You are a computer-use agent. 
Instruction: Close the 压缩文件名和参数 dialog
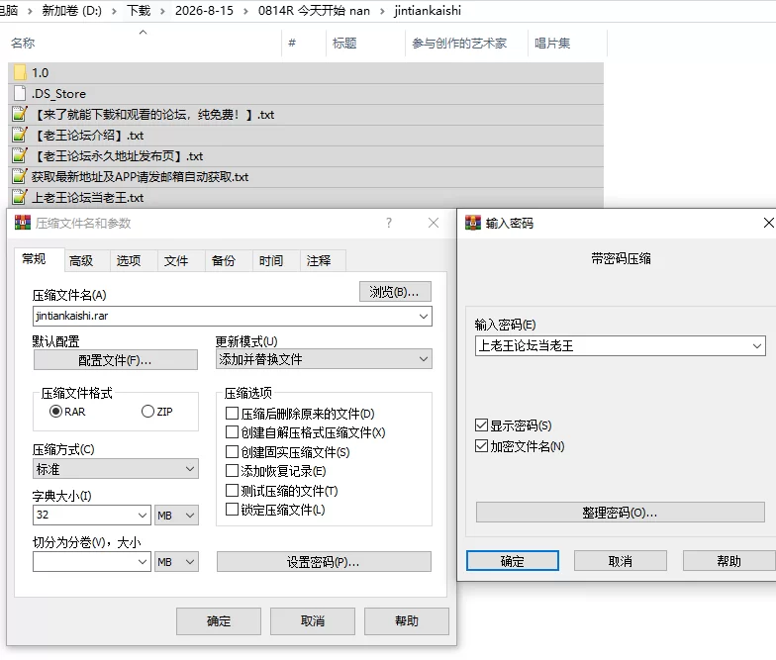pos(434,224)
